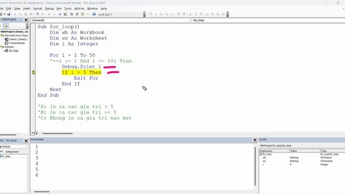The image size is (345, 194).
Task: Click the for_loop name field in Properties
Action: 14,156
